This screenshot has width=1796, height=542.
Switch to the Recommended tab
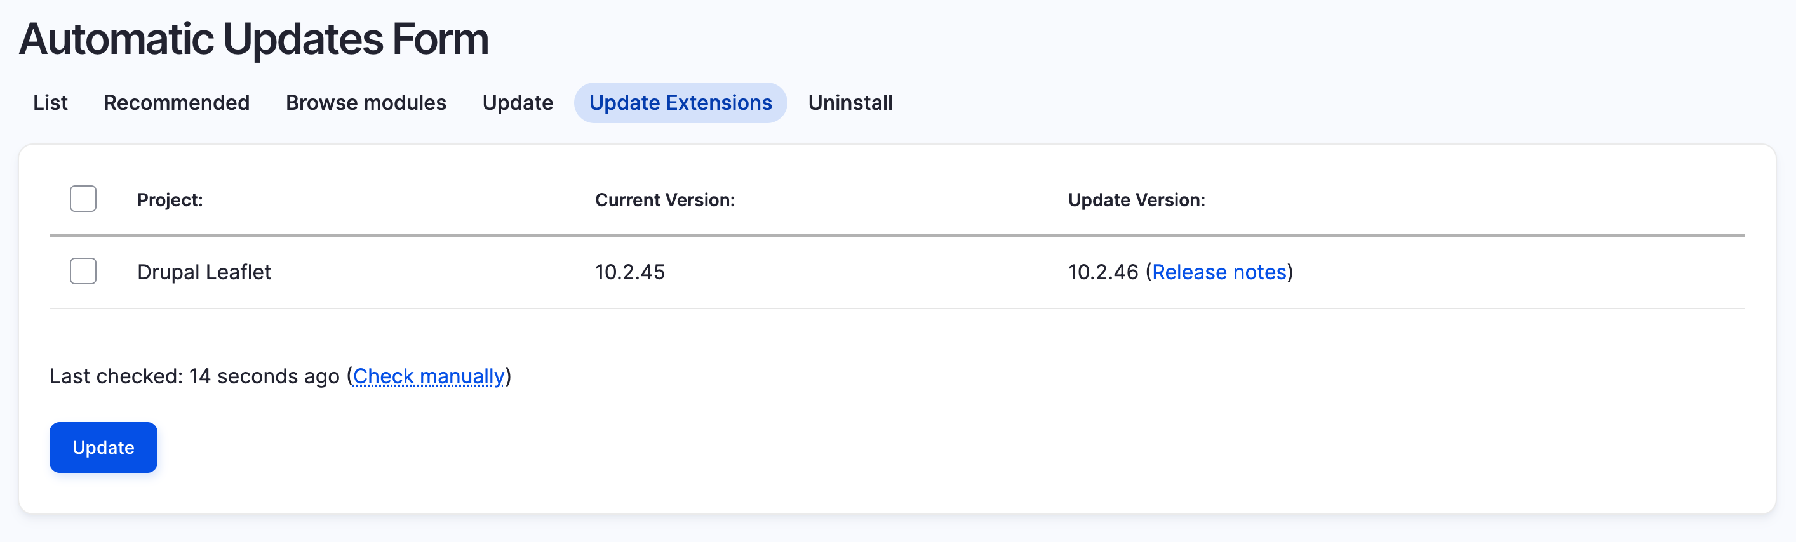click(x=177, y=103)
